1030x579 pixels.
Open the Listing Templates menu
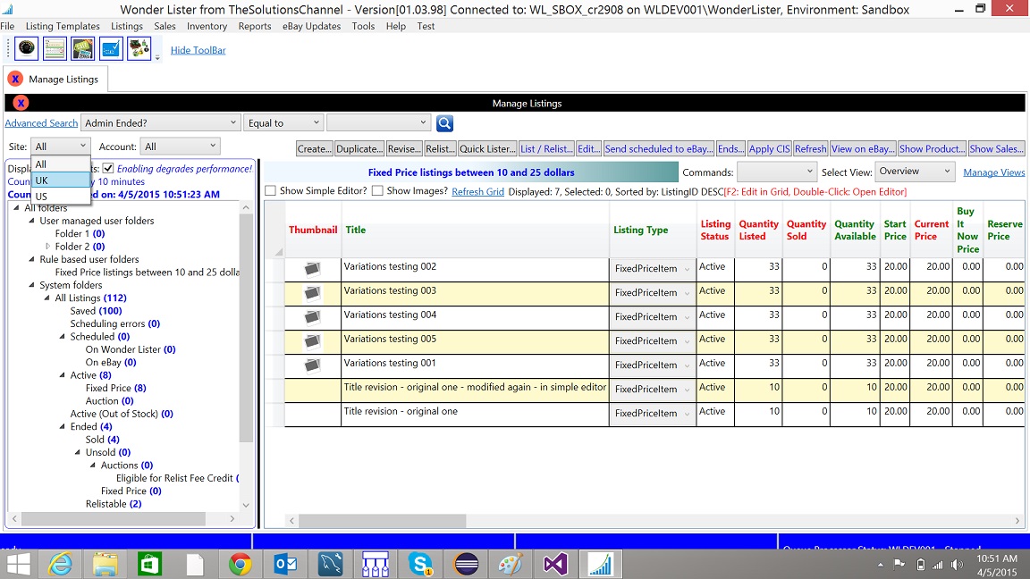click(x=63, y=26)
